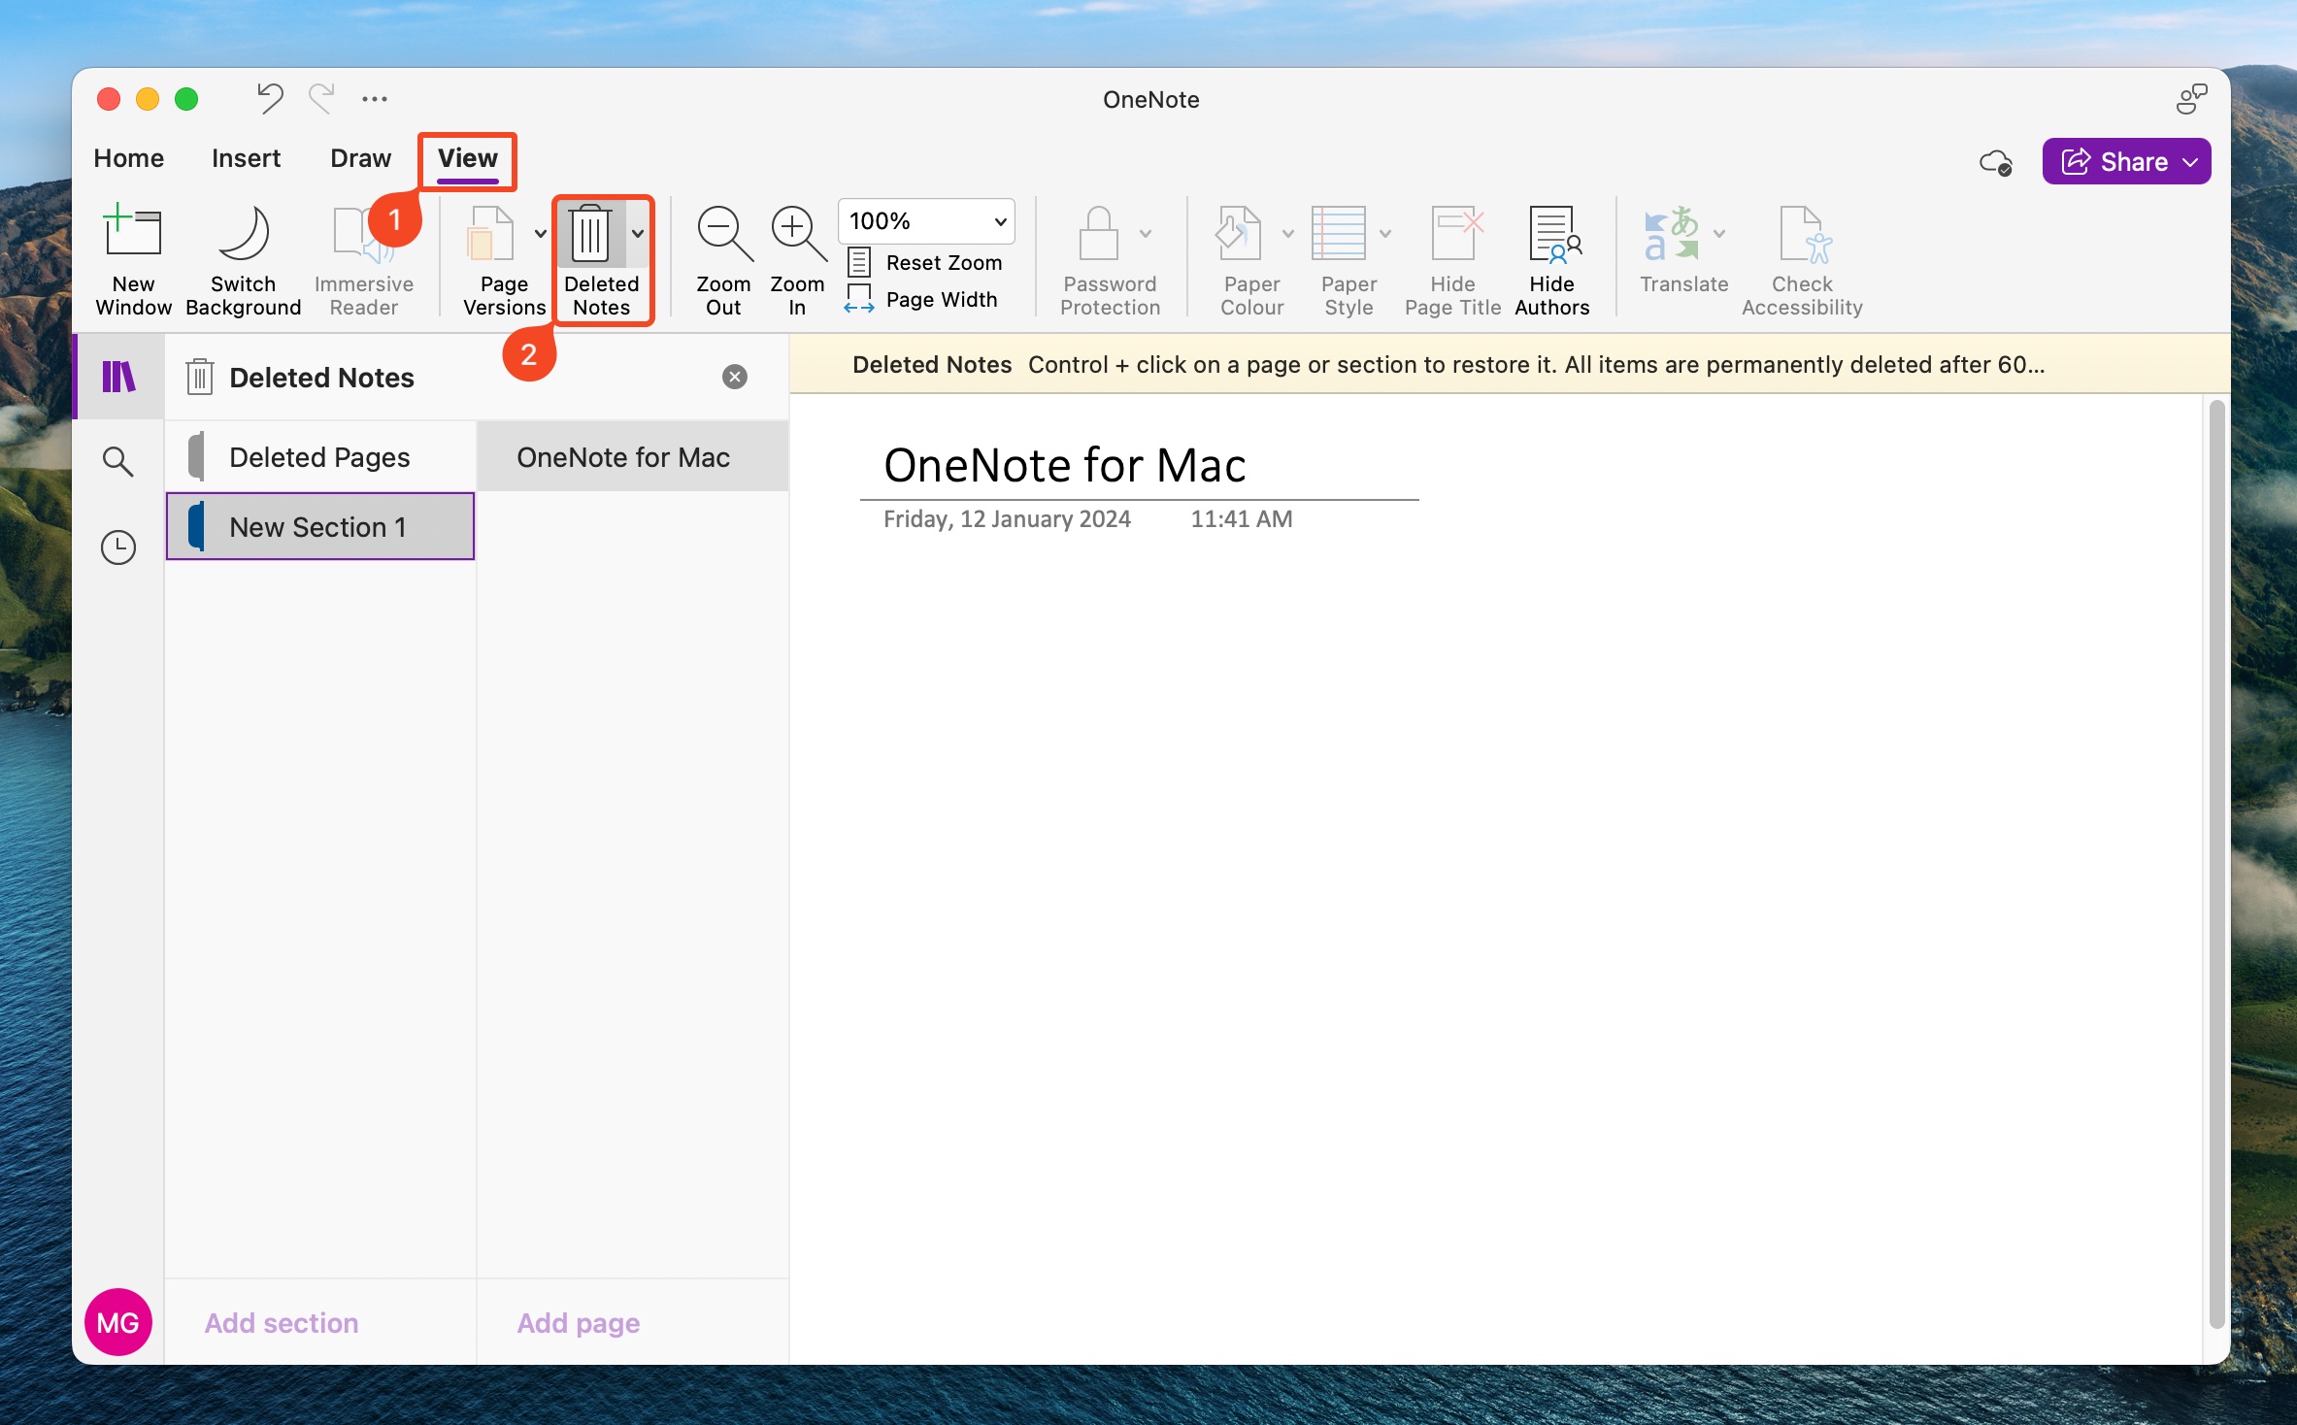Image resolution: width=2297 pixels, height=1425 pixels.
Task: Open the OneNote for Mac page
Action: (x=632, y=457)
